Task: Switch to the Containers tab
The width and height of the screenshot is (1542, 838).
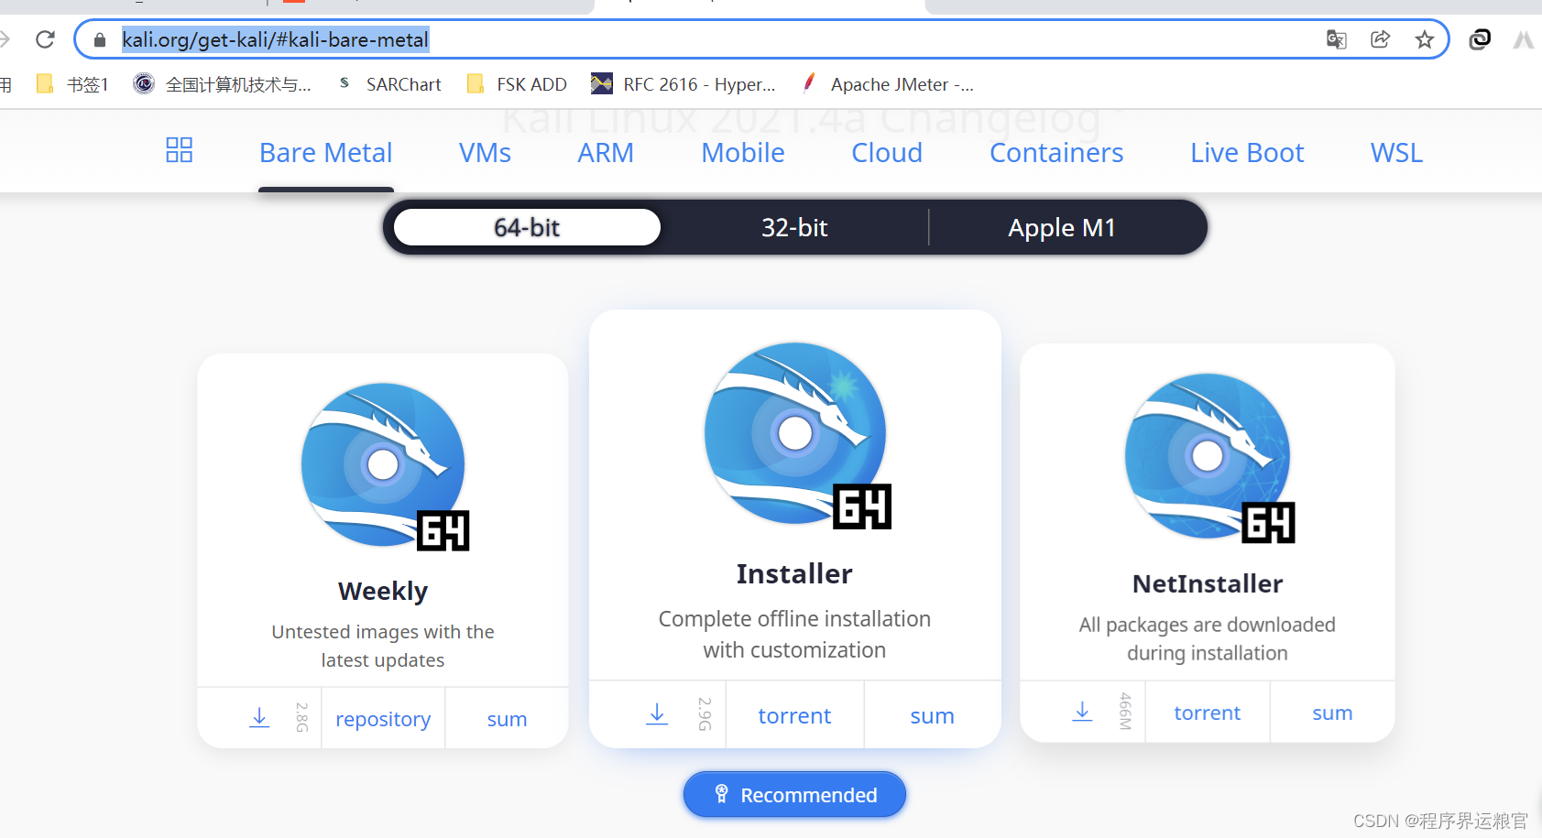Action: point(1056,152)
